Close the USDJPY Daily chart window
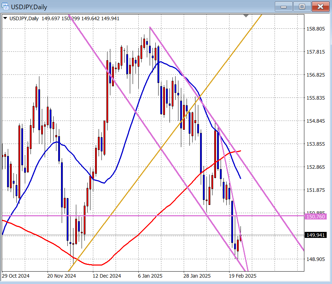332x284 pixels. [x=321, y=6]
